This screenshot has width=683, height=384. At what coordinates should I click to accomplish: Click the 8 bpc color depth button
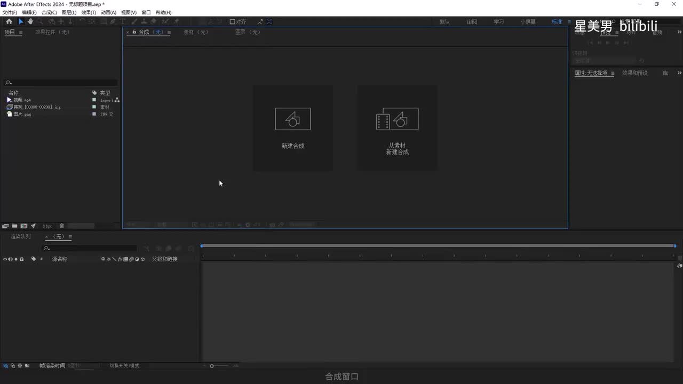[47, 226]
